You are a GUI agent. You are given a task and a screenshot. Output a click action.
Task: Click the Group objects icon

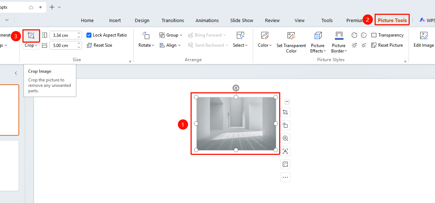tap(162, 35)
